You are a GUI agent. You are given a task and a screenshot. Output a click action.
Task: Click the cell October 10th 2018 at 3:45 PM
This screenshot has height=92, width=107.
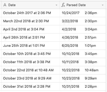(x=31, y=54)
